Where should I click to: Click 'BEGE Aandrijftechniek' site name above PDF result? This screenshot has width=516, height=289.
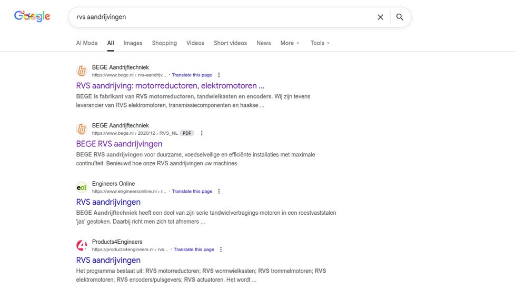(x=121, y=126)
